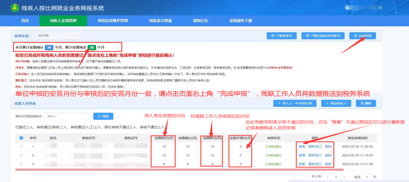Click the 审核状态 column header
409x182 pixels.
pos(274,138)
